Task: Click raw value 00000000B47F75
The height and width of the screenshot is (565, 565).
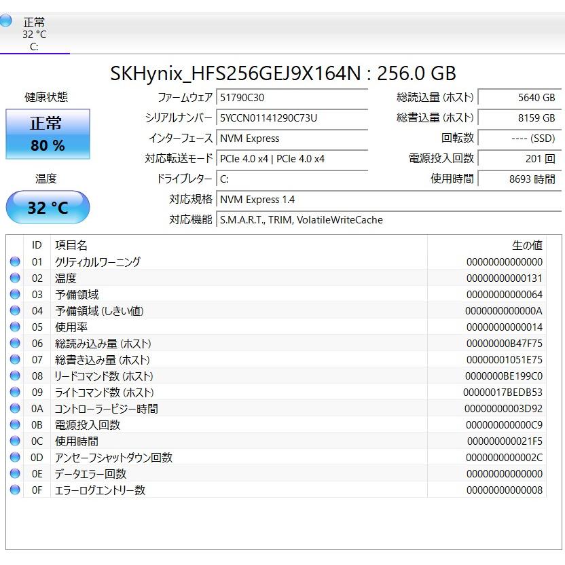Action: 504,344
